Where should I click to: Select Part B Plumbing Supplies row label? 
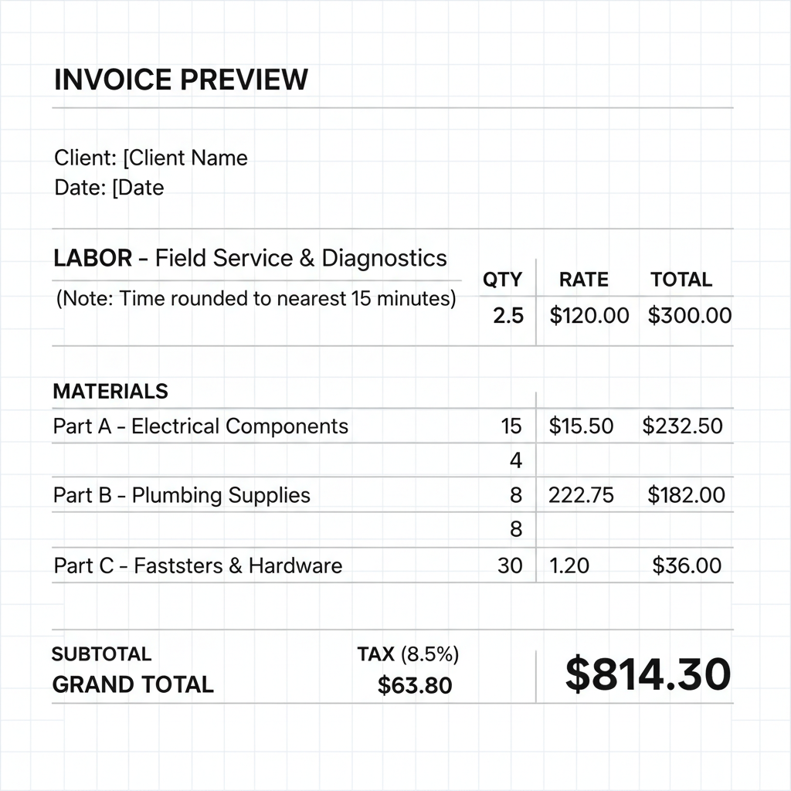coord(182,495)
